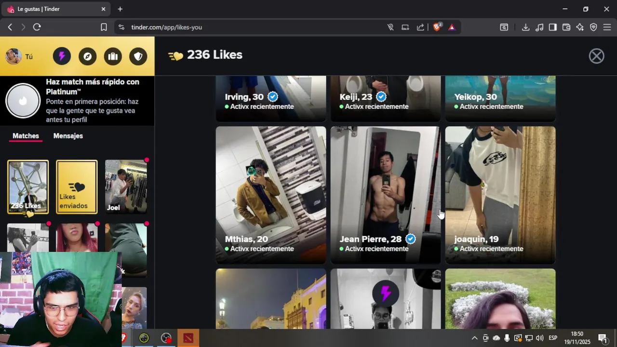Click the verified badge next to Irving
Image resolution: width=617 pixels, height=347 pixels.
click(273, 97)
